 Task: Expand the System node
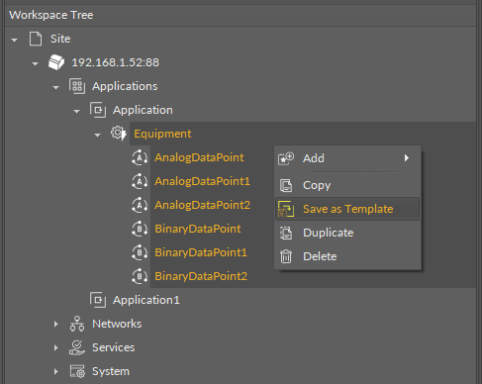point(56,371)
